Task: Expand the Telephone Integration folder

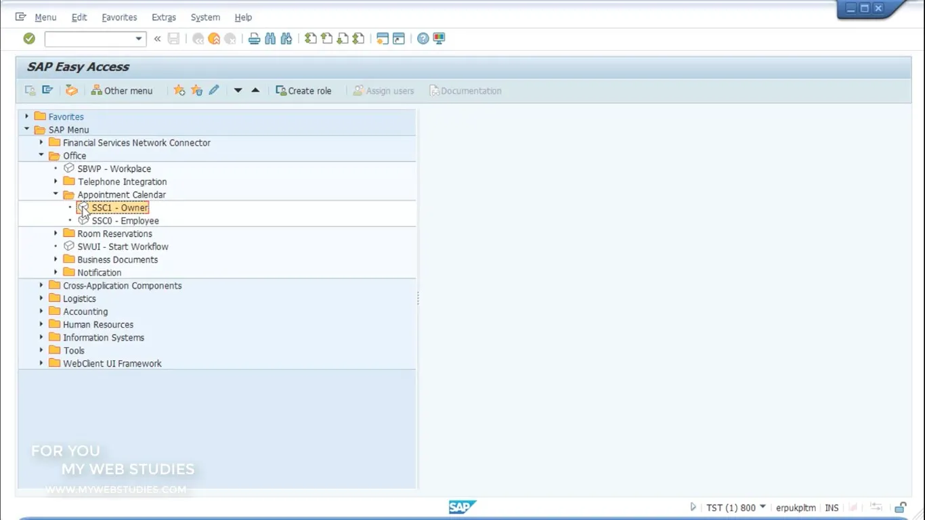Action: point(56,181)
